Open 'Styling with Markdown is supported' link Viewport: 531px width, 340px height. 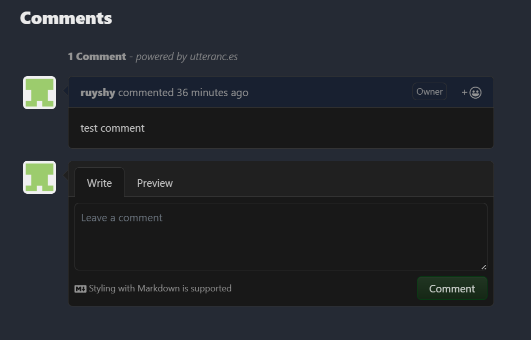160,288
